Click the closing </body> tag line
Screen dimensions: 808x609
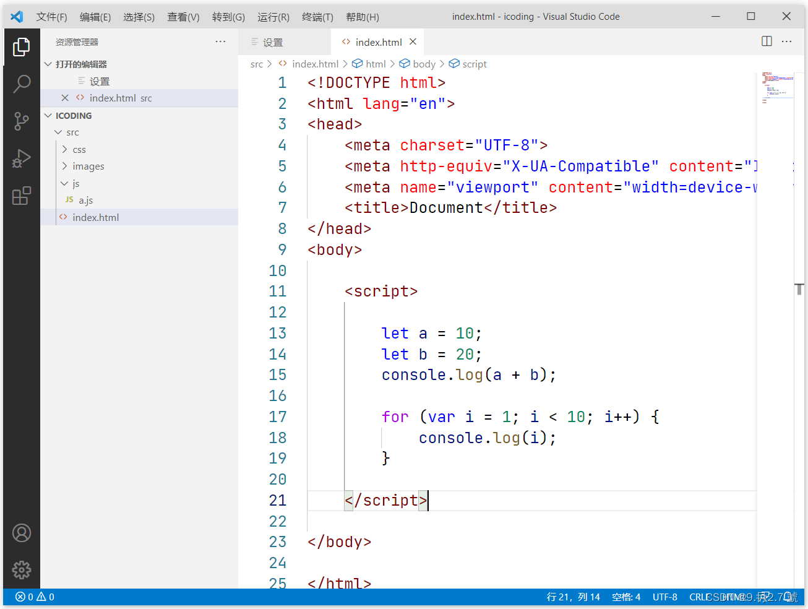click(x=340, y=542)
